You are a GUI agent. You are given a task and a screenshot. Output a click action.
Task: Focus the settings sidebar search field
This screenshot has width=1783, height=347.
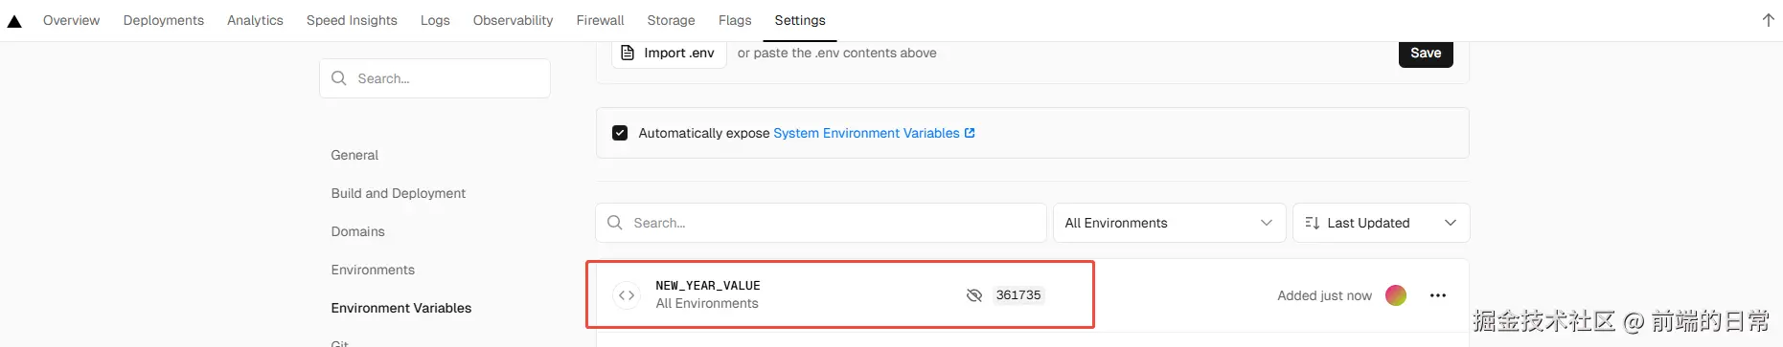click(435, 78)
